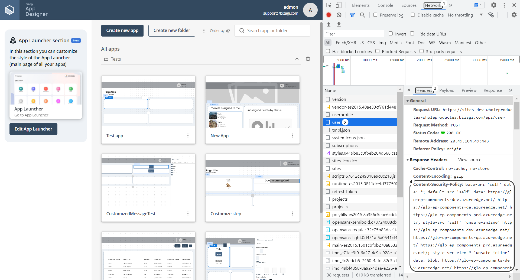520x280 pixels.
Task: Open the Test app options menu
Action: (x=188, y=136)
